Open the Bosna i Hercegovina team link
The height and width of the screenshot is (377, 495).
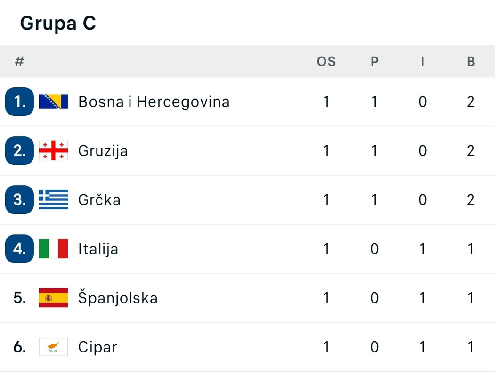coord(154,102)
